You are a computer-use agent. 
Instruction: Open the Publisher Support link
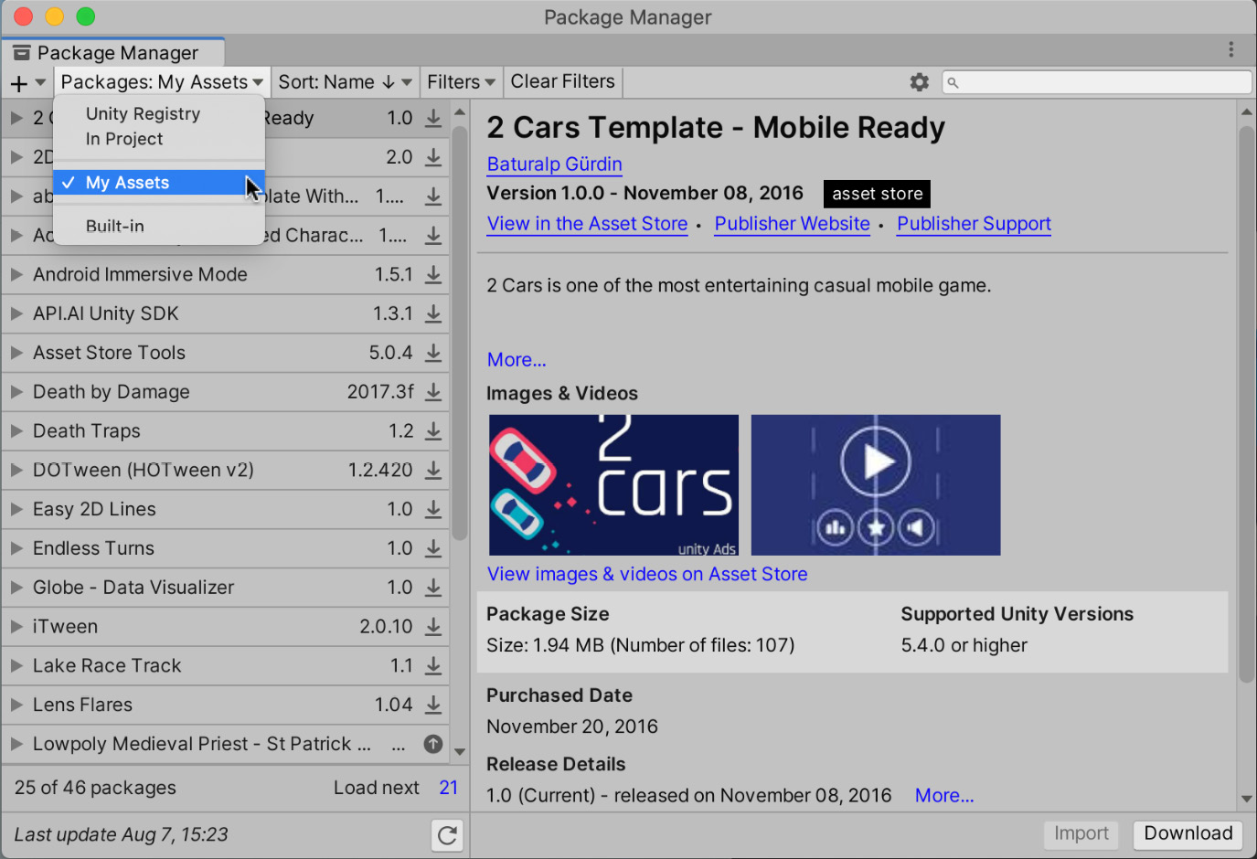pyautogui.click(x=974, y=224)
